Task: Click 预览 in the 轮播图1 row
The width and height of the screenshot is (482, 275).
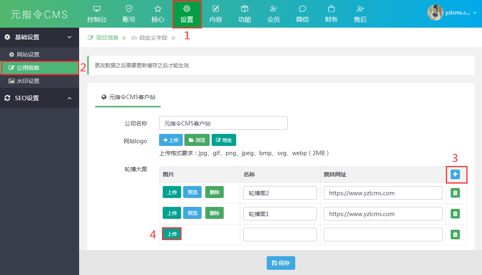Action: [192, 213]
